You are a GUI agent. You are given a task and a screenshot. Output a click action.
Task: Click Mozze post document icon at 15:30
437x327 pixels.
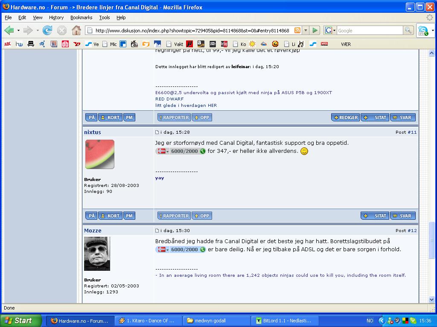[157, 230]
